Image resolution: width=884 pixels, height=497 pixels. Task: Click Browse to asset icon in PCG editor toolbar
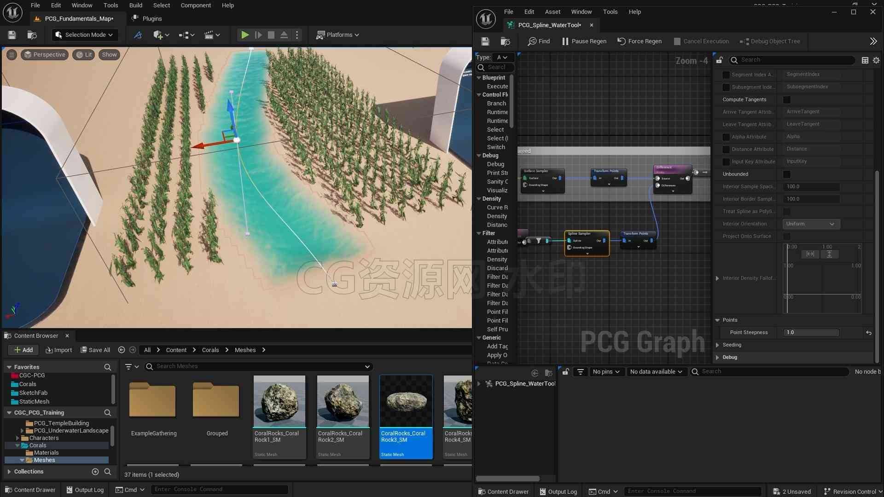click(x=506, y=41)
